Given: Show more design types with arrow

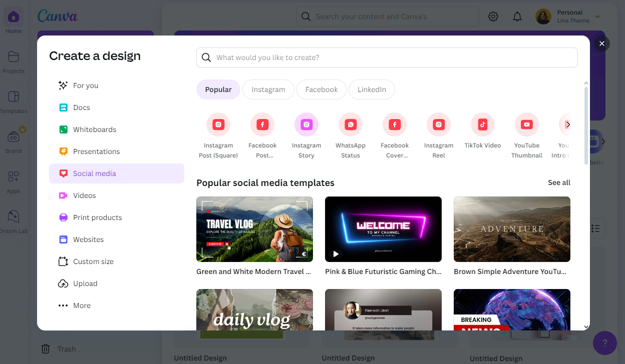Looking at the screenshot, I should tap(568, 124).
